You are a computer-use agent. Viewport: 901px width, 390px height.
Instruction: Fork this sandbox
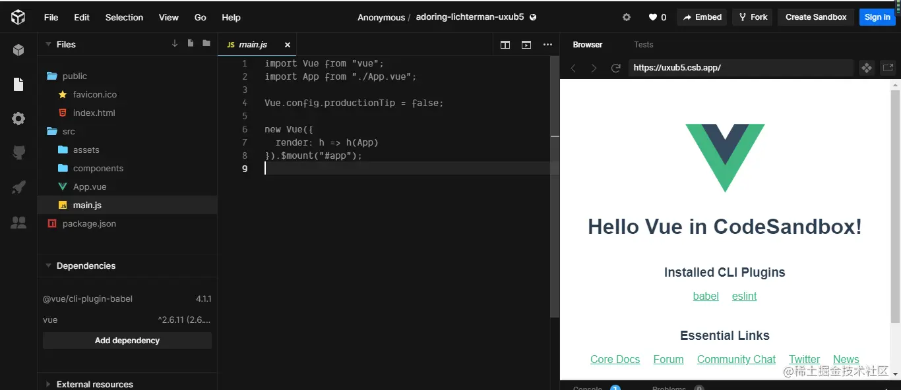753,17
